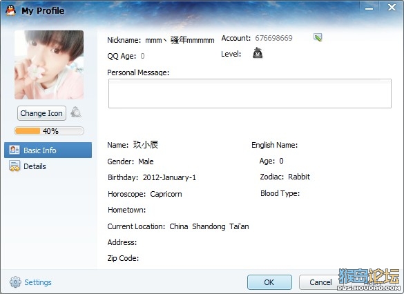Click the Horoscope value Capricorn
This screenshot has height=294, width=404.
[x=166, y=194]
